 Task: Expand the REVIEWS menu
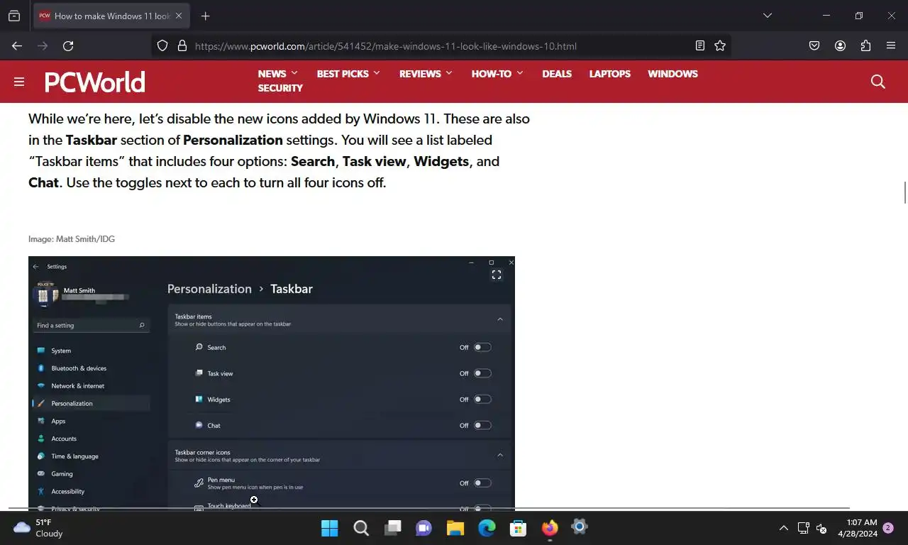(x=426, y=74)
